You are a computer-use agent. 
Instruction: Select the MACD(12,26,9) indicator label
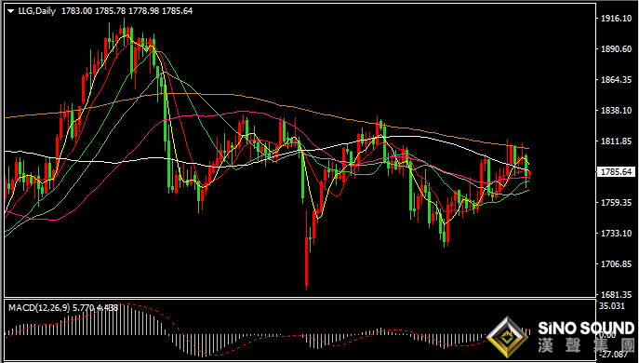coord(39,307)
